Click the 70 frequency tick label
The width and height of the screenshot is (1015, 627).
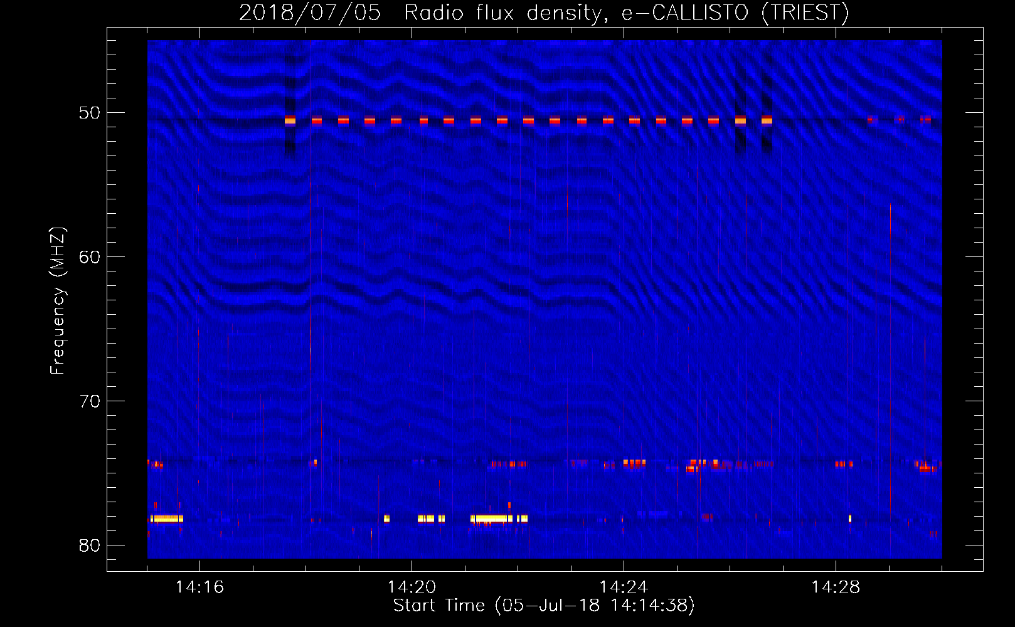tap(90, 401)
